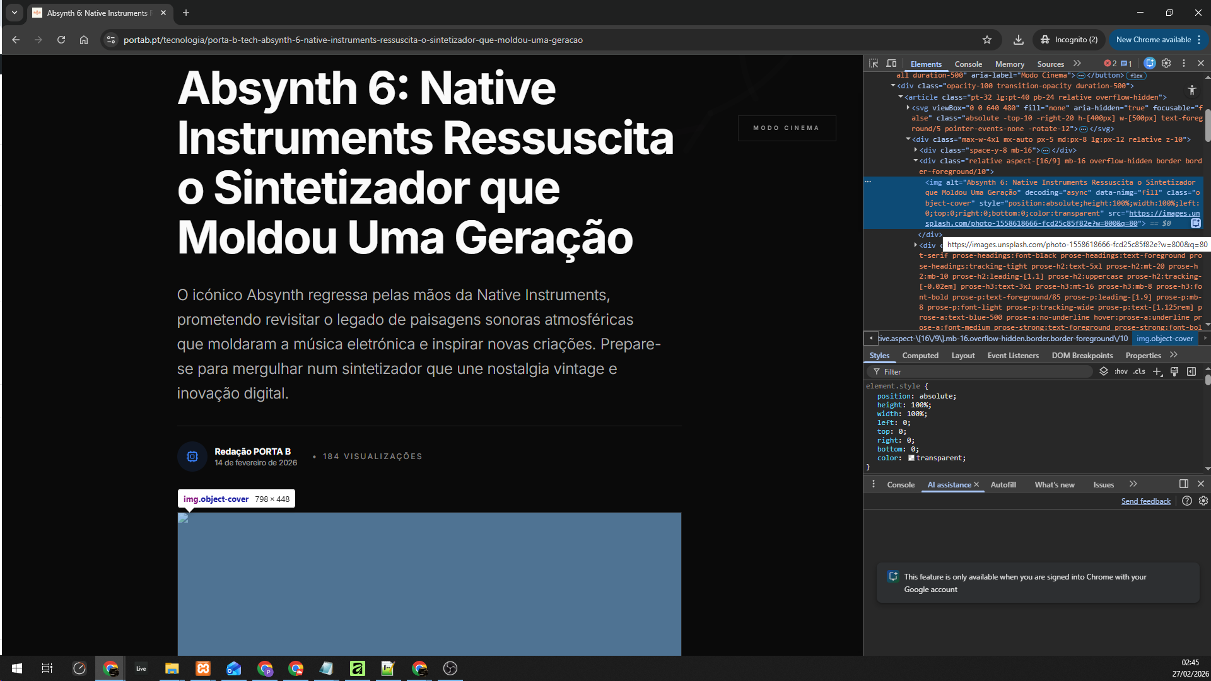Open the Layout tab

pos(963,356)
